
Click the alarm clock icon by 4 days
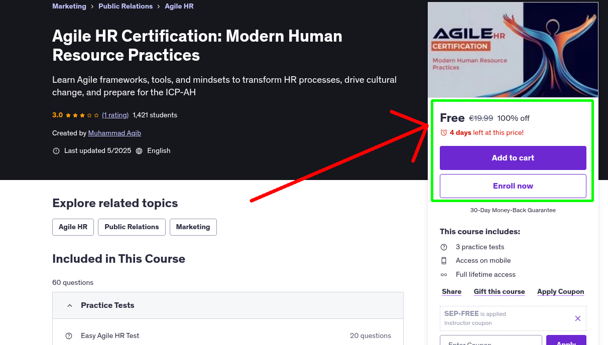(444, 133)
